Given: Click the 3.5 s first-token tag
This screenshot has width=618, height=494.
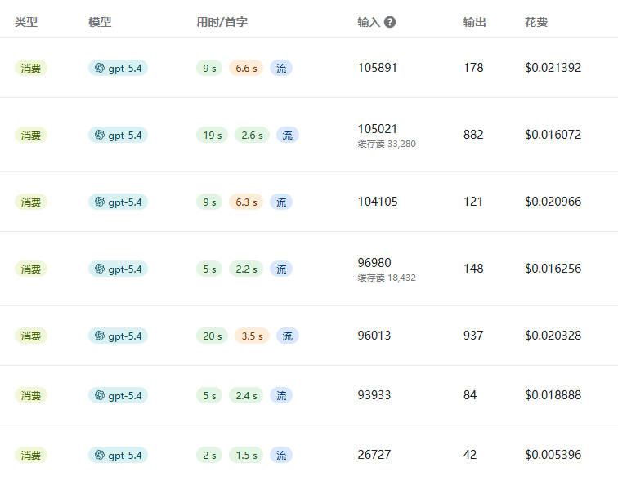Looking at the screenshot, I should pyautogui.click(x=252, y=336).
